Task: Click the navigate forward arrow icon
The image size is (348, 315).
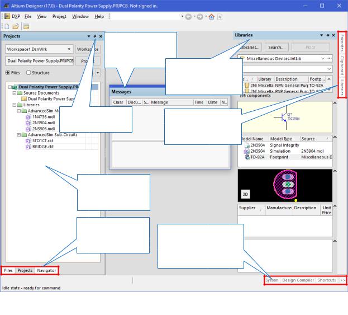Action: (x=200, y=17)
